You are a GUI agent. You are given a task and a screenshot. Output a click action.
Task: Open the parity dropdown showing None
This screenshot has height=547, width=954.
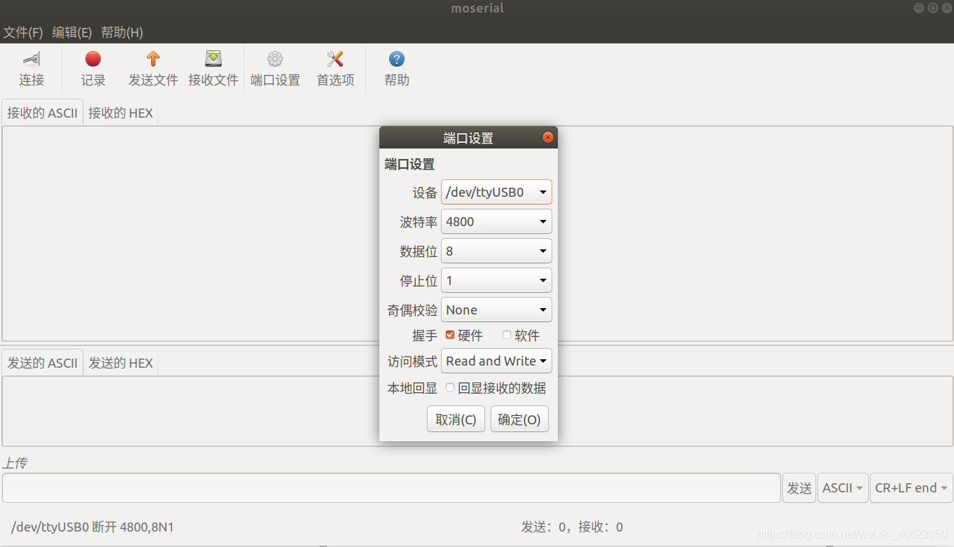(x=496, y=310)
